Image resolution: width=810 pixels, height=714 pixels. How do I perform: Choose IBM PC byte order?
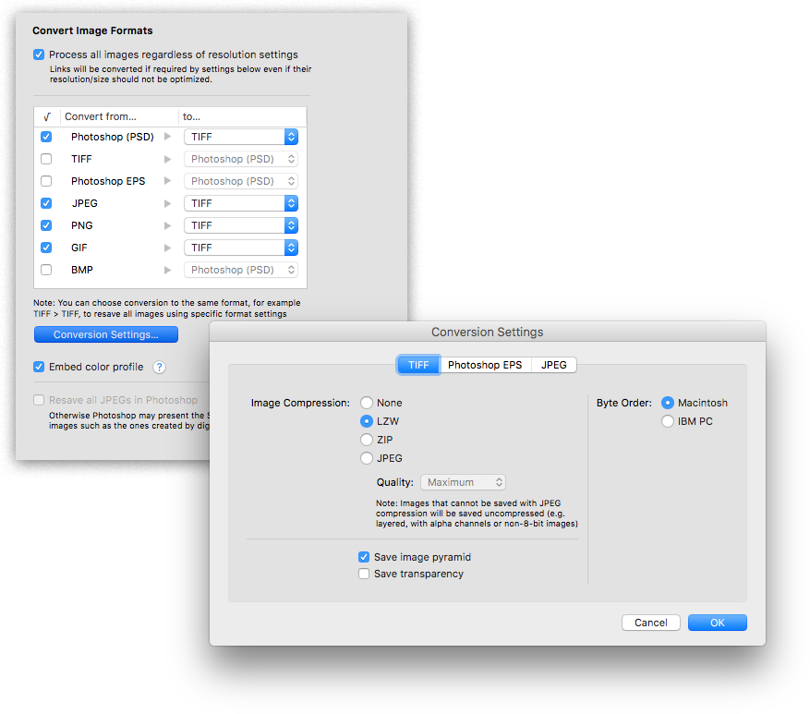pyautogui.click(x=668, y=421)
